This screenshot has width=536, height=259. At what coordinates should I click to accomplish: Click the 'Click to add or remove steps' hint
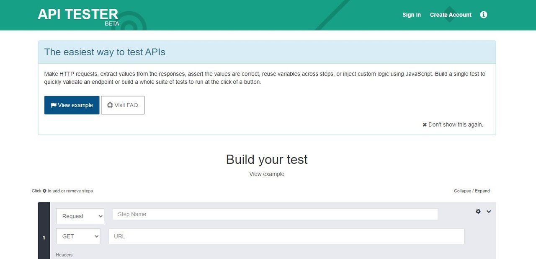point(62,191)
